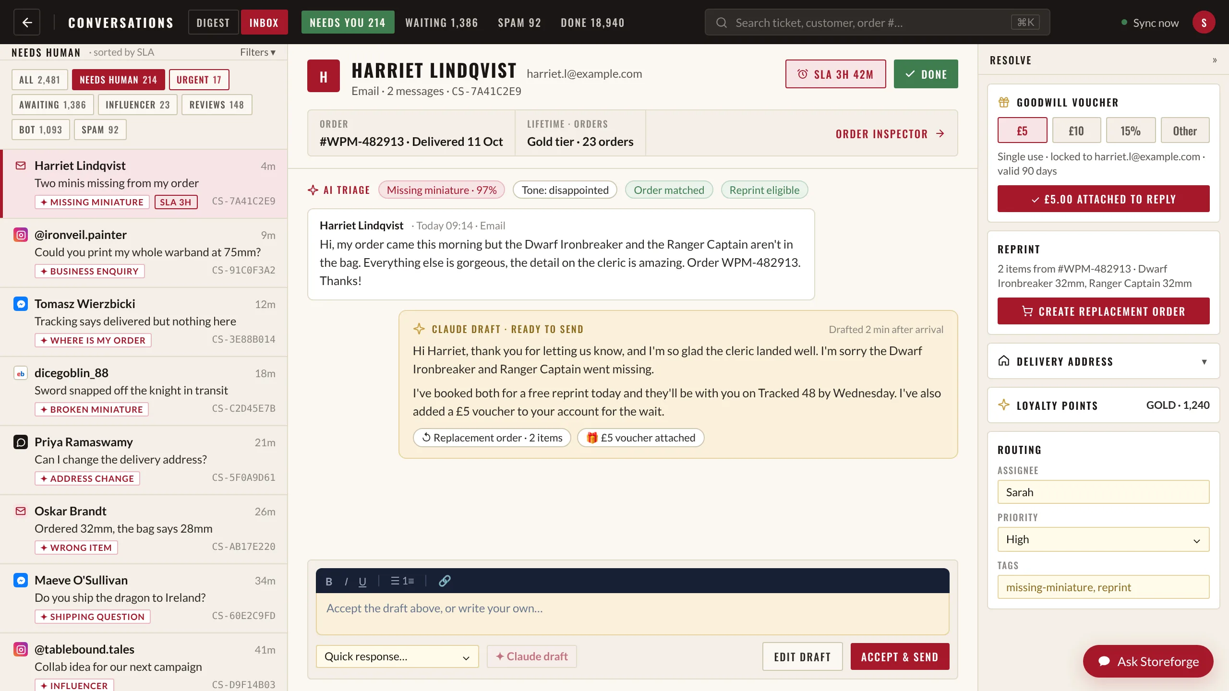Click the Assignee field showing Sarah
Viewport: 1229px width, 691px height.
tap(1103, 492)
